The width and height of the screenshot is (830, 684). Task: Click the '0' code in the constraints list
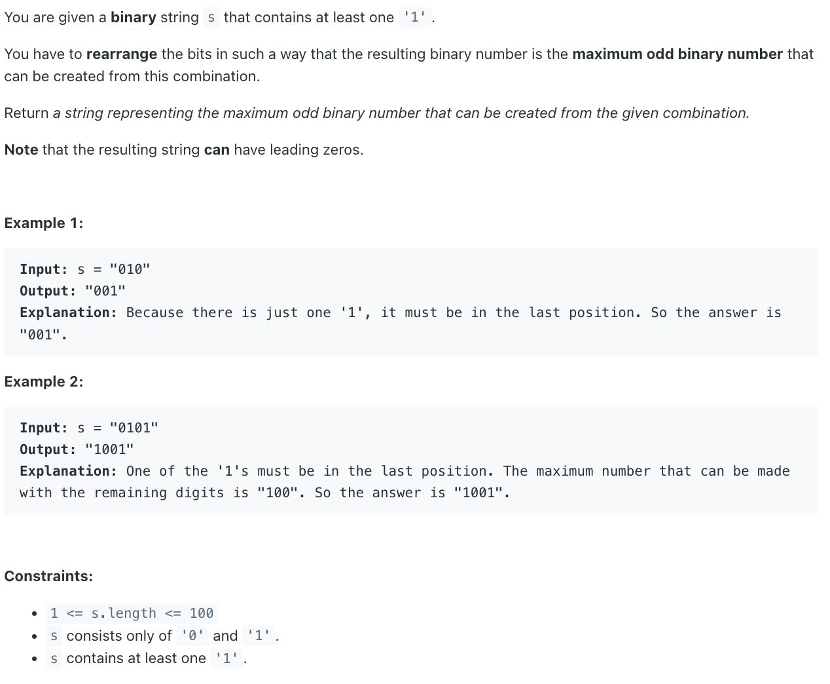pos(192,636)
